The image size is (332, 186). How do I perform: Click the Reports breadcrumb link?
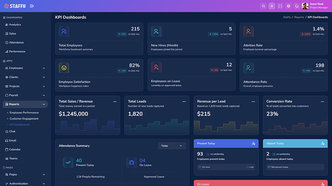tap(299, 17)
